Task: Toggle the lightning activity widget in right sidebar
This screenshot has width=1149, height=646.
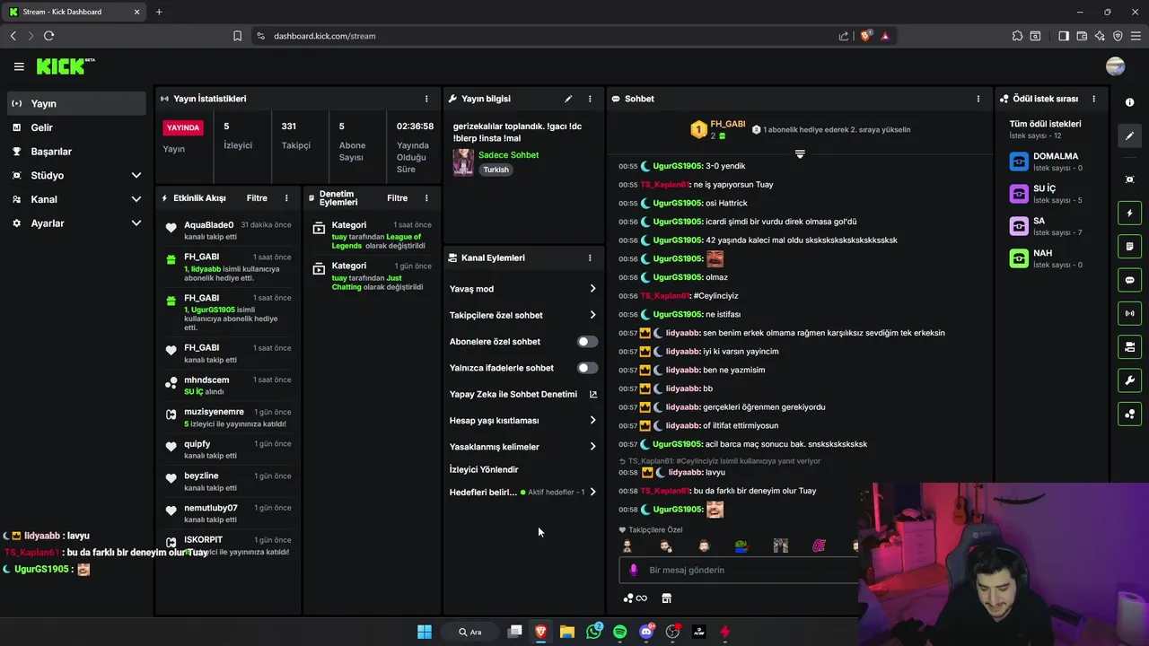Action: (1130, 214)
